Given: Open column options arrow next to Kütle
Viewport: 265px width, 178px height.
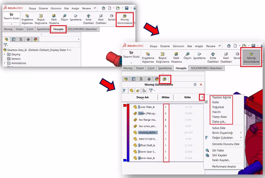Looking at the screenshot, I should point(202,97).
